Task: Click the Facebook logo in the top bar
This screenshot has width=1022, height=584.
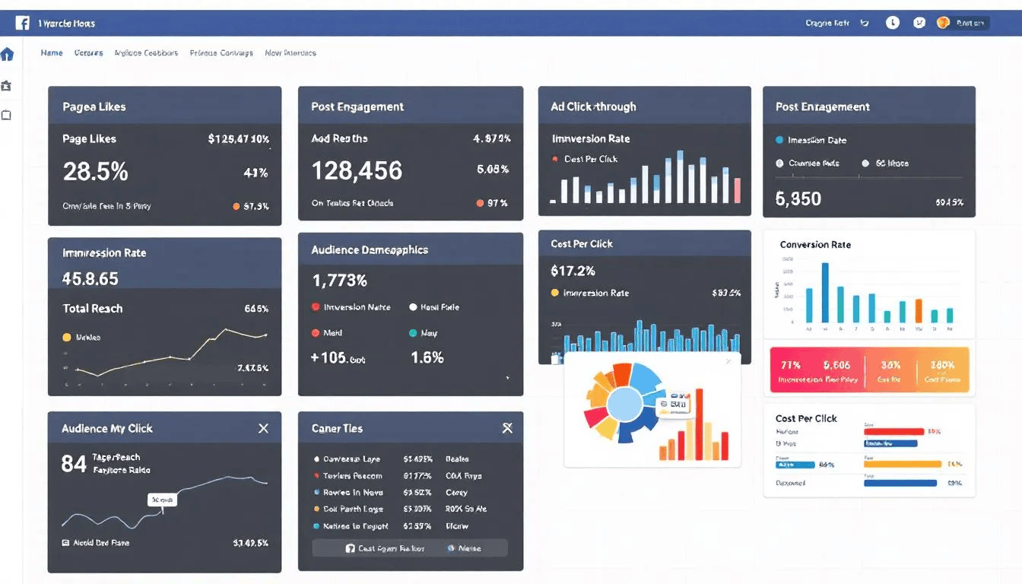Action: click(x=22, y=22)
